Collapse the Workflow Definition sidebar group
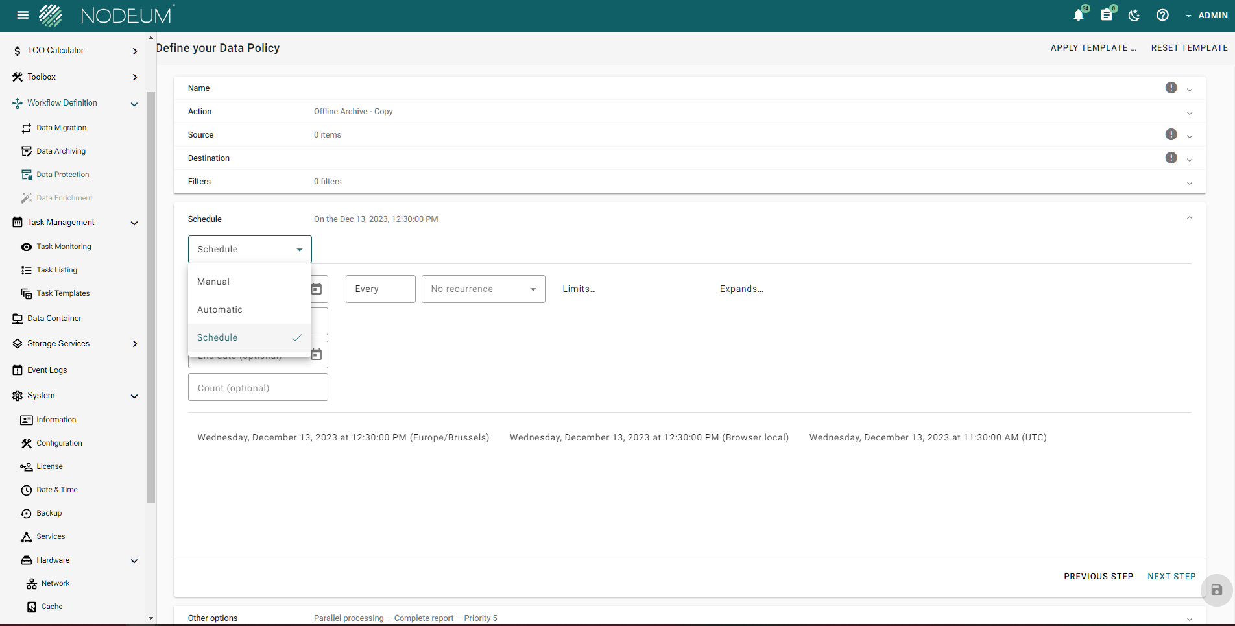The image size is (1235, 626). coord(134,104)
